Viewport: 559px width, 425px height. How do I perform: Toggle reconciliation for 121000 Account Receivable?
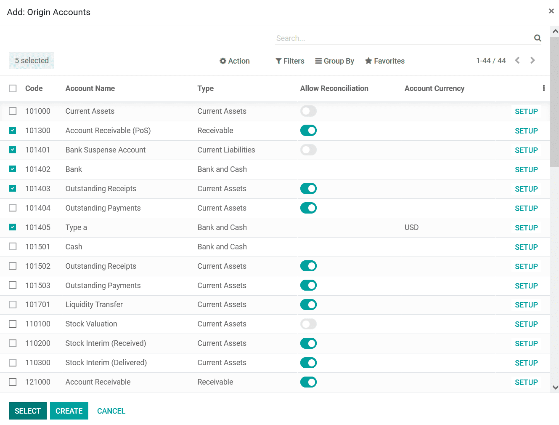[x=308, y=382]
